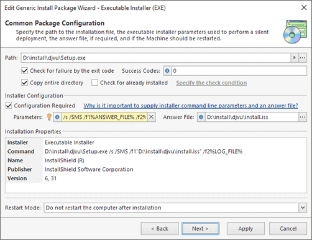Click the Success Codes input field
This screenshot has height=240, width=312.
pos(239,71)
